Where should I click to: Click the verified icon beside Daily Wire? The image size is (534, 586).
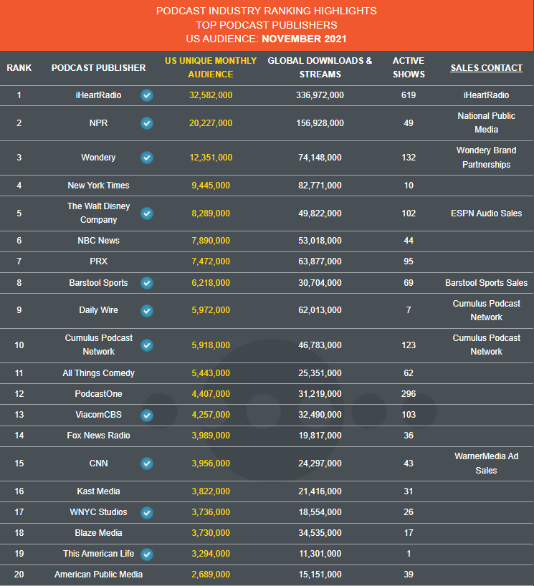click(x=147, y=311)
